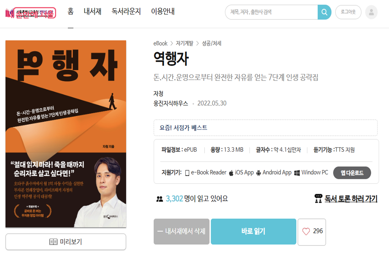Click the heart icon to like the book
The width and height of the screenshot is (389, 259).
pyautogui.click(x=306, y=231)
